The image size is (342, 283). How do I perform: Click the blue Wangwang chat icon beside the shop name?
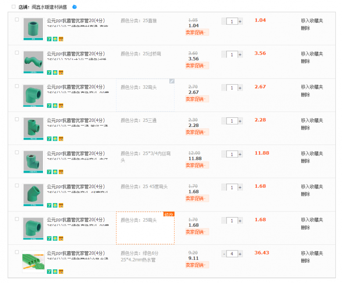pyautogui.click(x=74, y=7)
